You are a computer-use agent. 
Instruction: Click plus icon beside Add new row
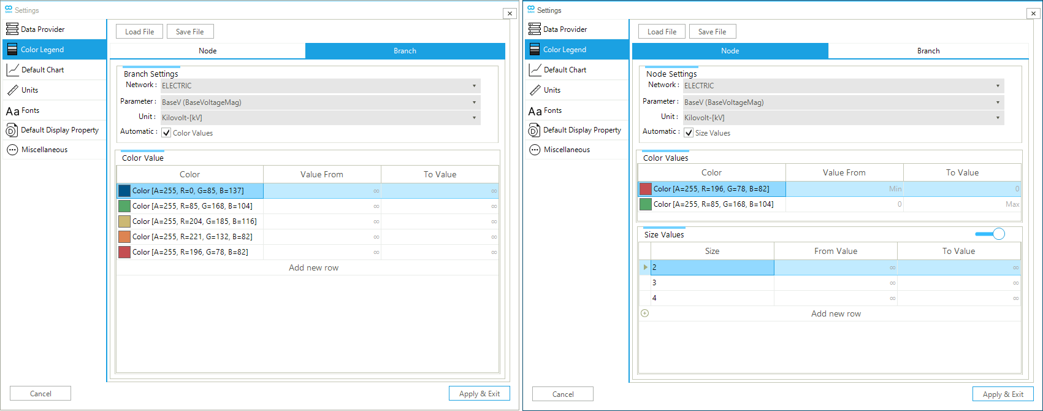644,313
